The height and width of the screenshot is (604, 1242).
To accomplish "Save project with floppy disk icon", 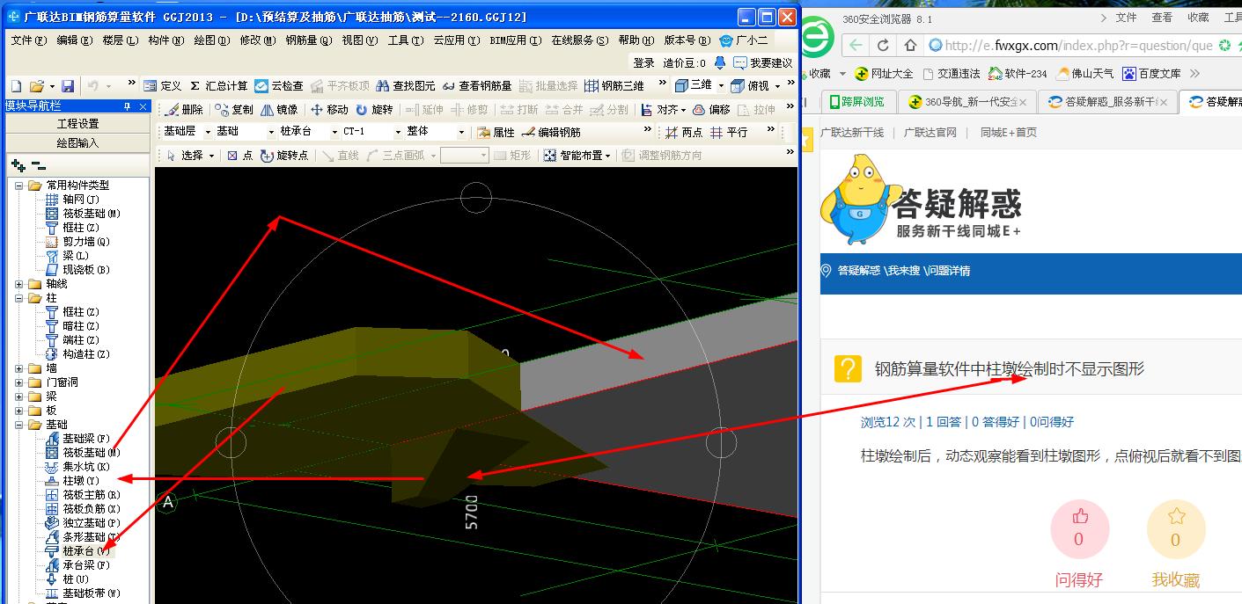I will coord(68,85).
